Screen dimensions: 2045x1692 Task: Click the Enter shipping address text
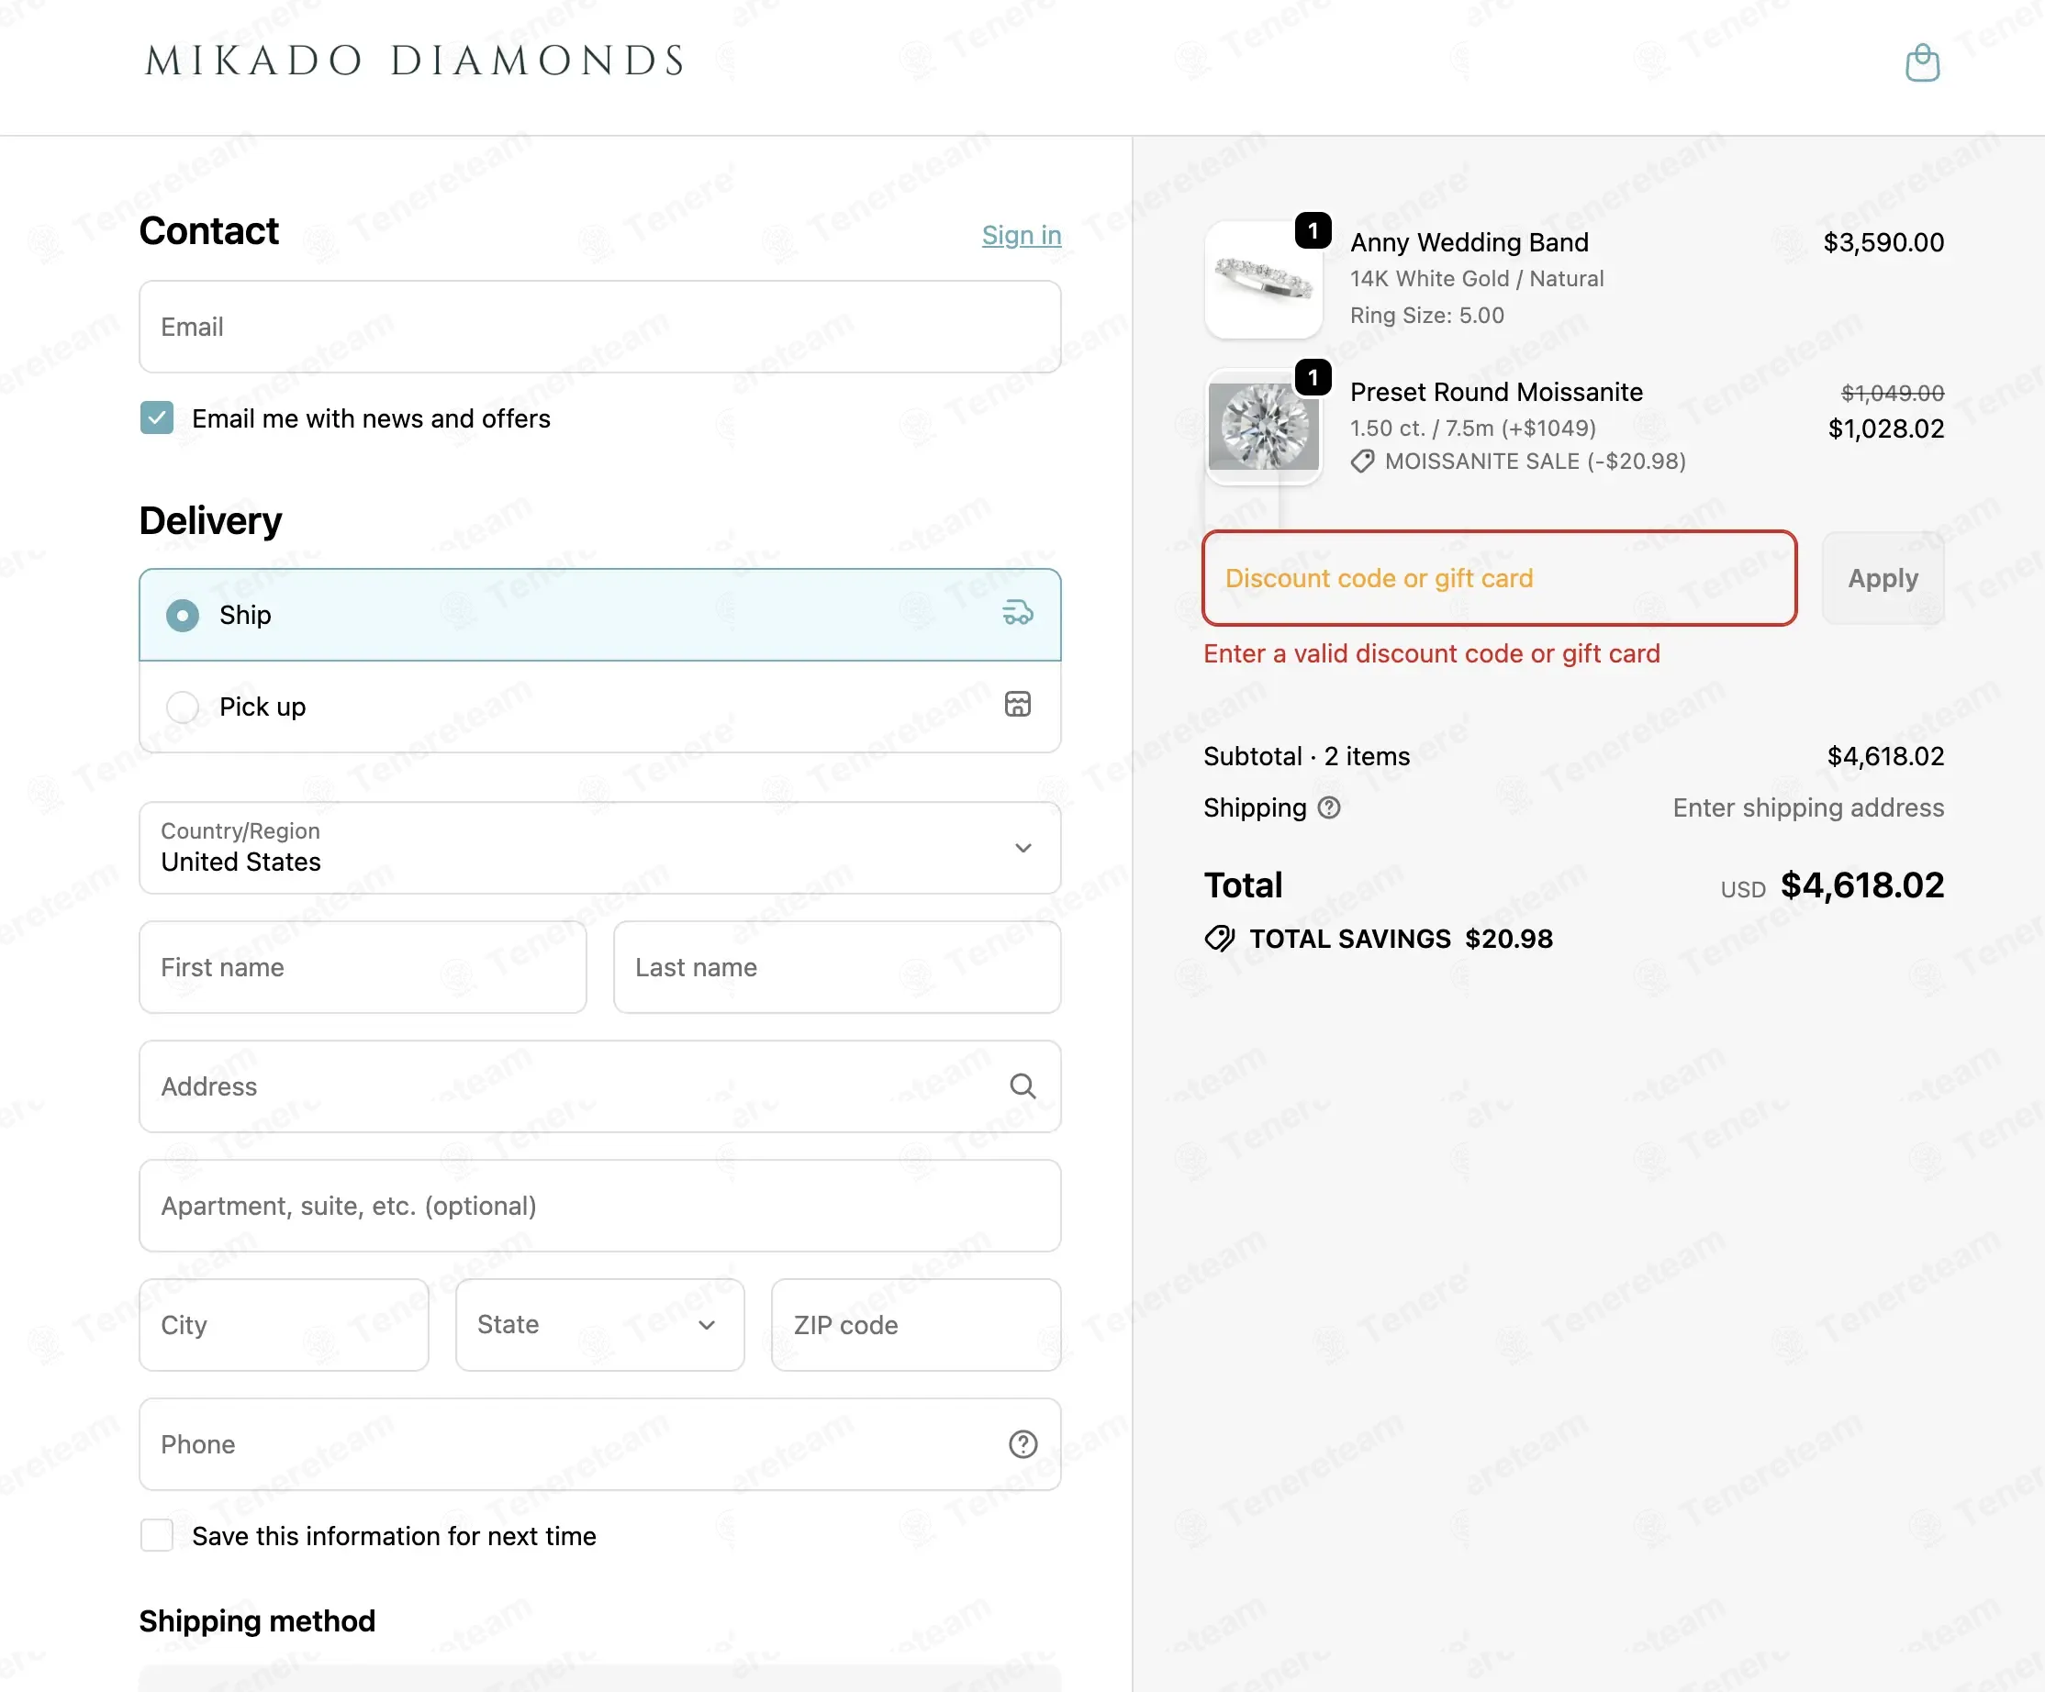point(1808,808)
